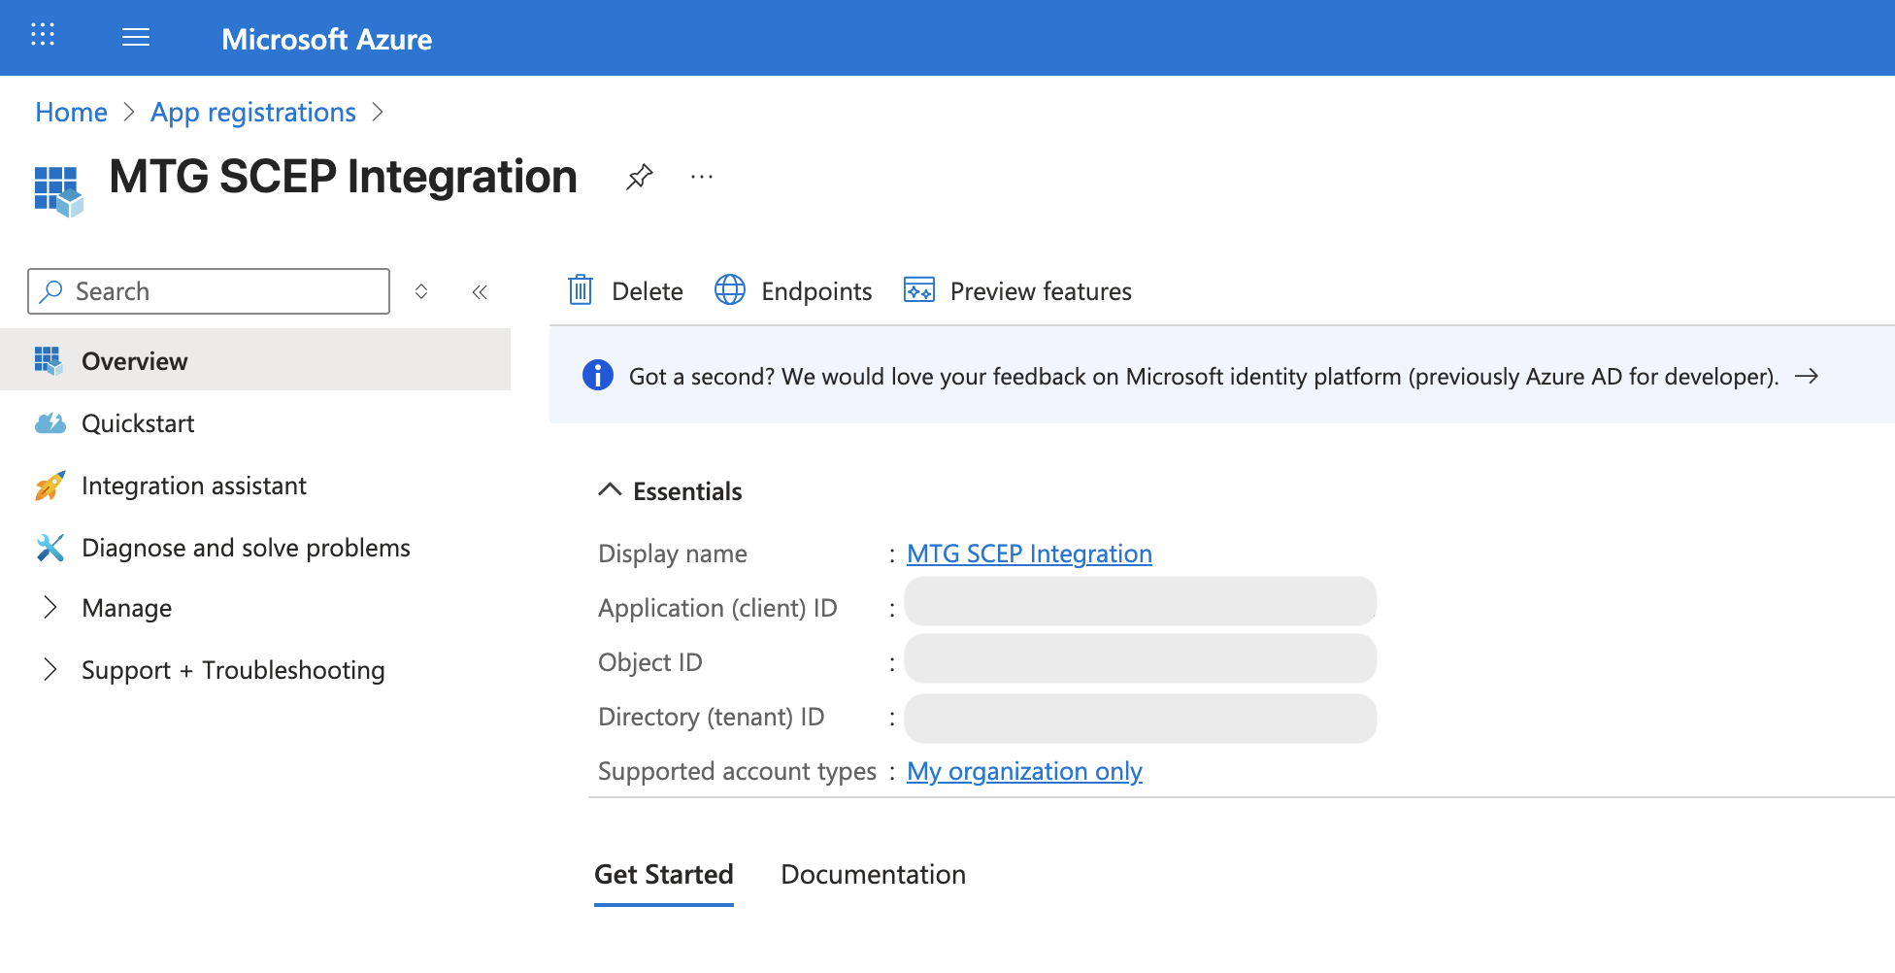Open the portal hamburger menu
Screen dimensions: 1895x973
pos(135,37)
